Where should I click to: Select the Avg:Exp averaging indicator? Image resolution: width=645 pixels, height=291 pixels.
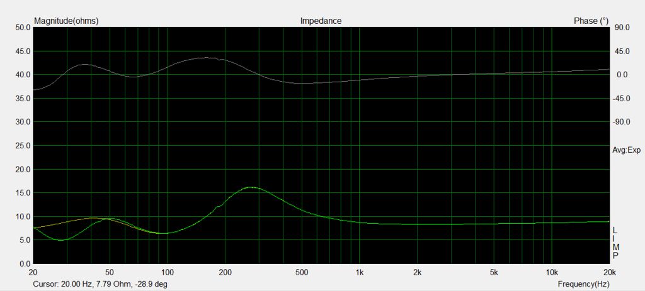[625, 150]
